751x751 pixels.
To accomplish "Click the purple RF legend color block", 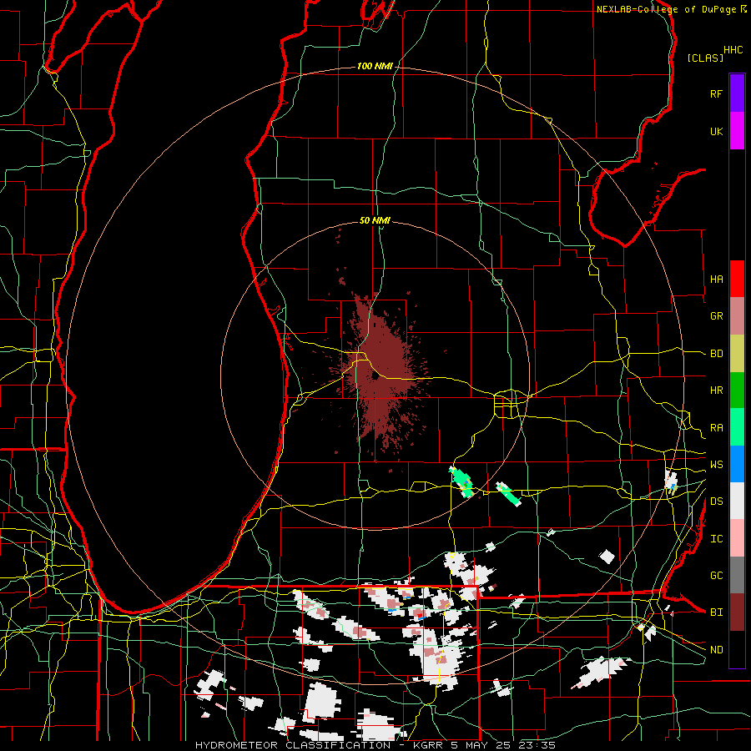I will point(737,93).
